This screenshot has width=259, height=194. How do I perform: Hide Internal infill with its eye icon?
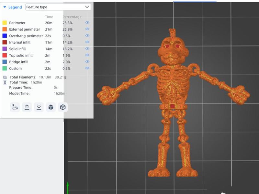click(x=87, y=42)
